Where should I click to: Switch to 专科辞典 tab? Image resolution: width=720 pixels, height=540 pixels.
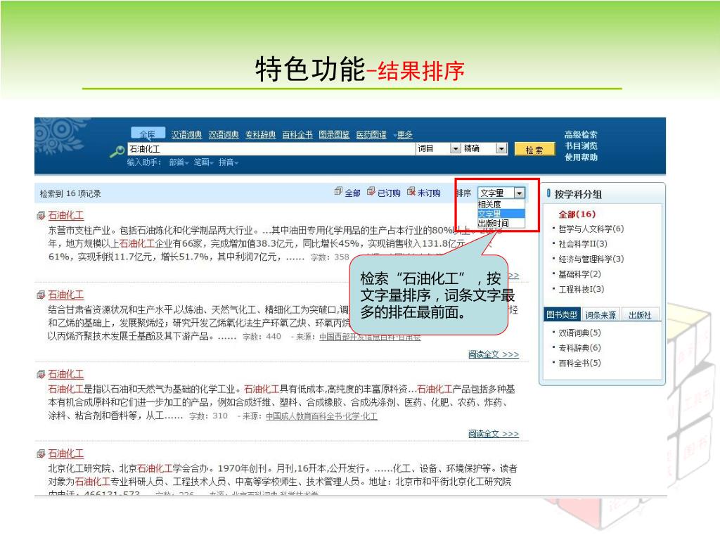coord(260,134)
